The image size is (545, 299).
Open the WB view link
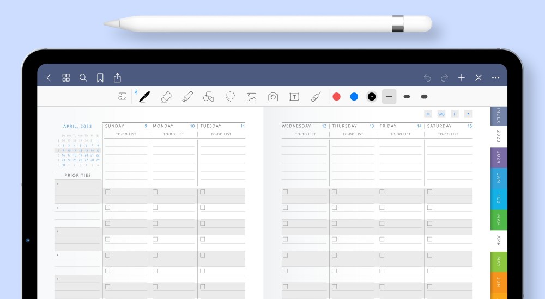[441, 114]
